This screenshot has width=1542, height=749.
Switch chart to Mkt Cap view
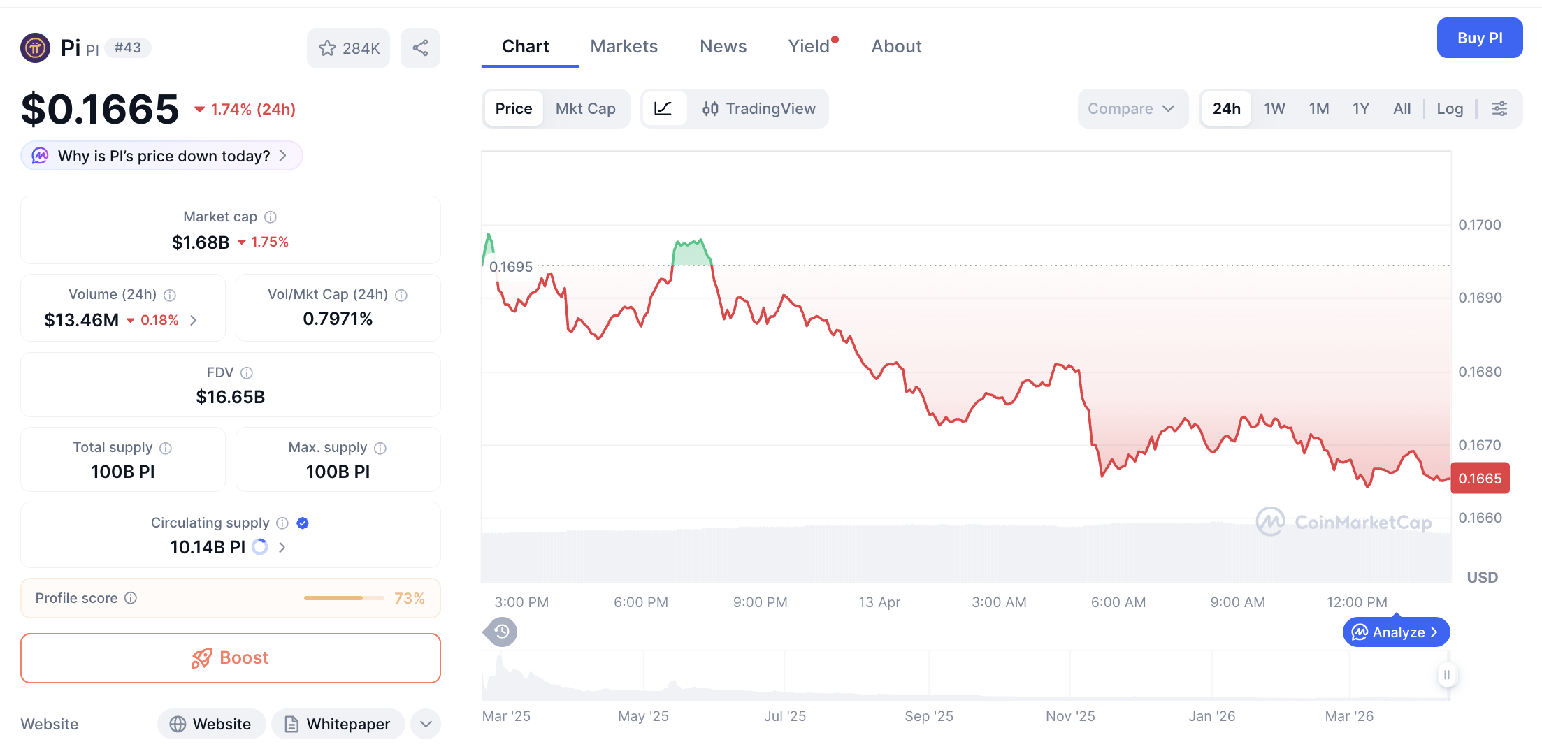(x=586, y=108)
